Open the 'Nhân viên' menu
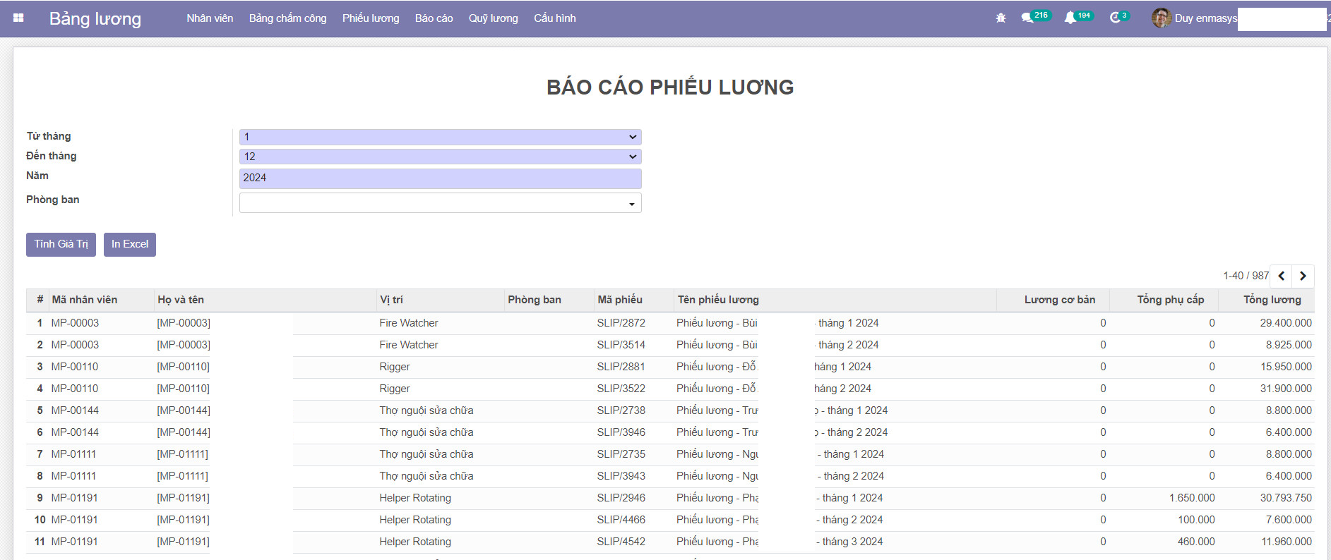 tap(210, 18)
